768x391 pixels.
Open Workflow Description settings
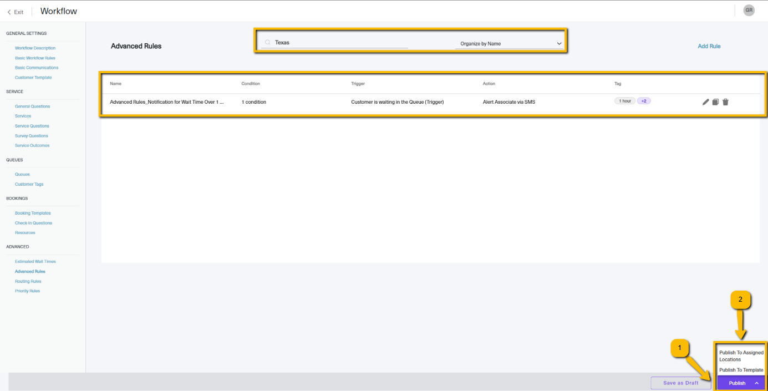[x=35, y=48]
